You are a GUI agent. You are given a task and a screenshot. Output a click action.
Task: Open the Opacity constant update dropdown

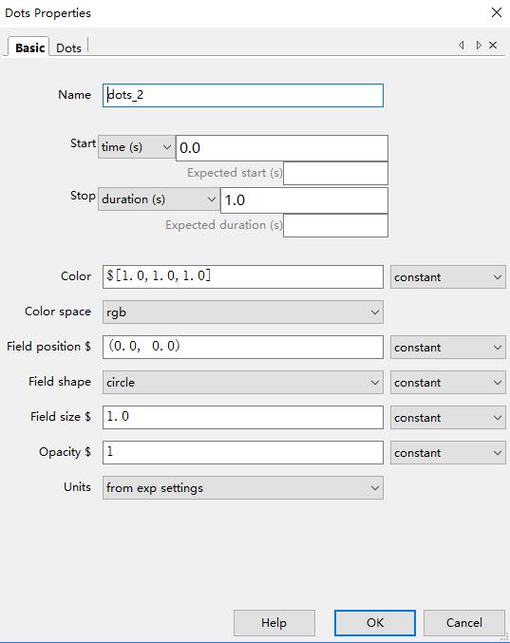[x=447, y=453]
